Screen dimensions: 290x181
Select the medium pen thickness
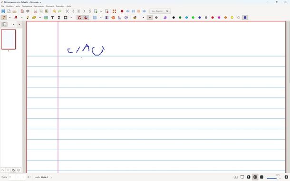click(150, 18)
